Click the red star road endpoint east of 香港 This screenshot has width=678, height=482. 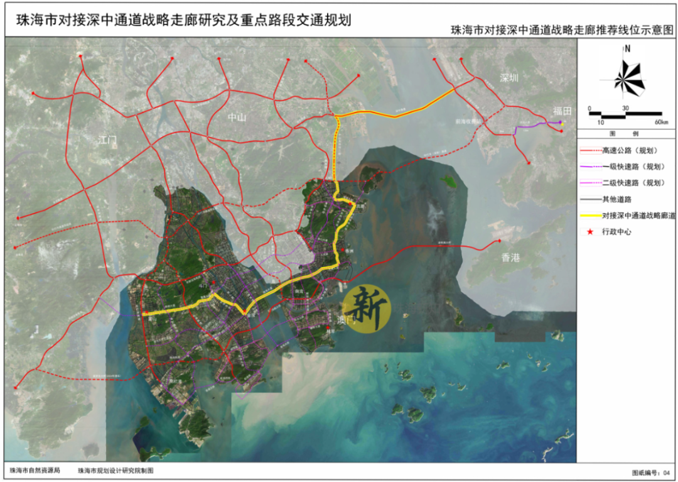(x=500, y=241)
